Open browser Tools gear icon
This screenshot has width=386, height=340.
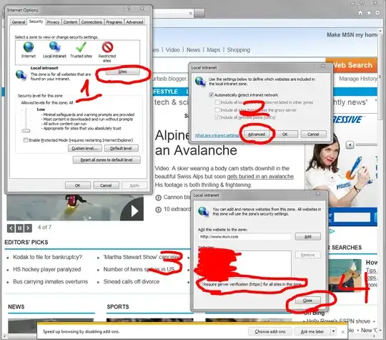pyautogui.click(x=377, y=13)
